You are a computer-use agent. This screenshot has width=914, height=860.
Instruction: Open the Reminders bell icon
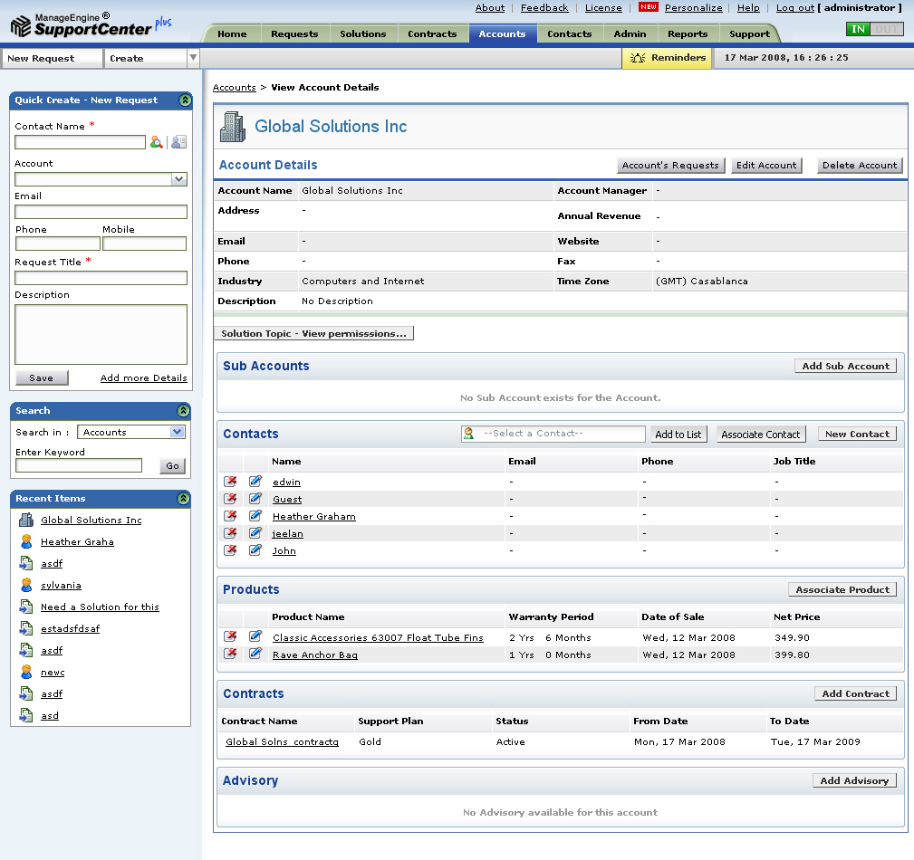pyautogui.click(x=638, y=58)
